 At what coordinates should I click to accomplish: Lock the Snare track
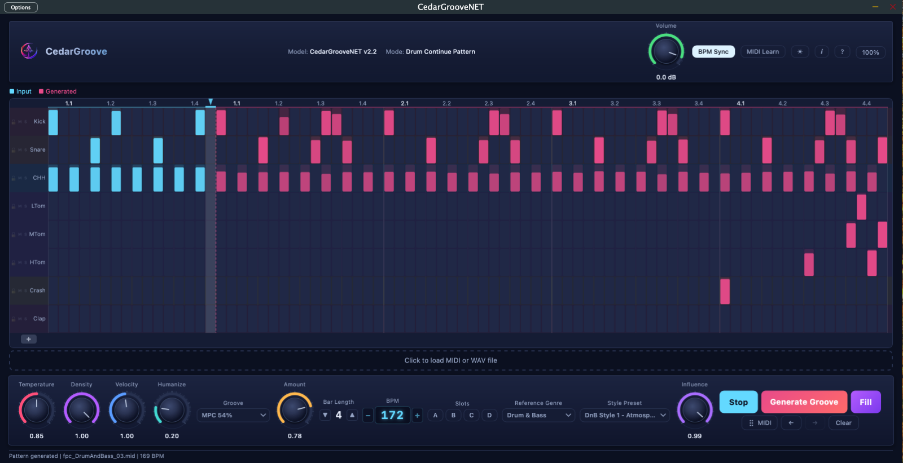coord(14,150)
